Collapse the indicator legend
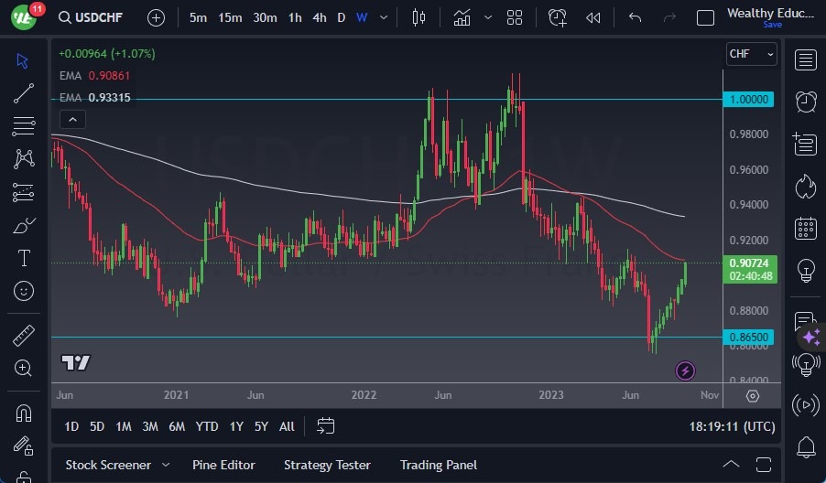This screenshot has height=483, width=826. point(72,120)
